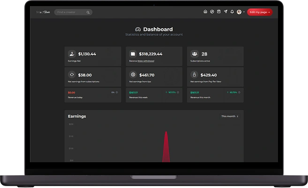The image size is (308, 188).
Task: Click the Earnings Net hand-coin icon
Action: coord(72,53)
